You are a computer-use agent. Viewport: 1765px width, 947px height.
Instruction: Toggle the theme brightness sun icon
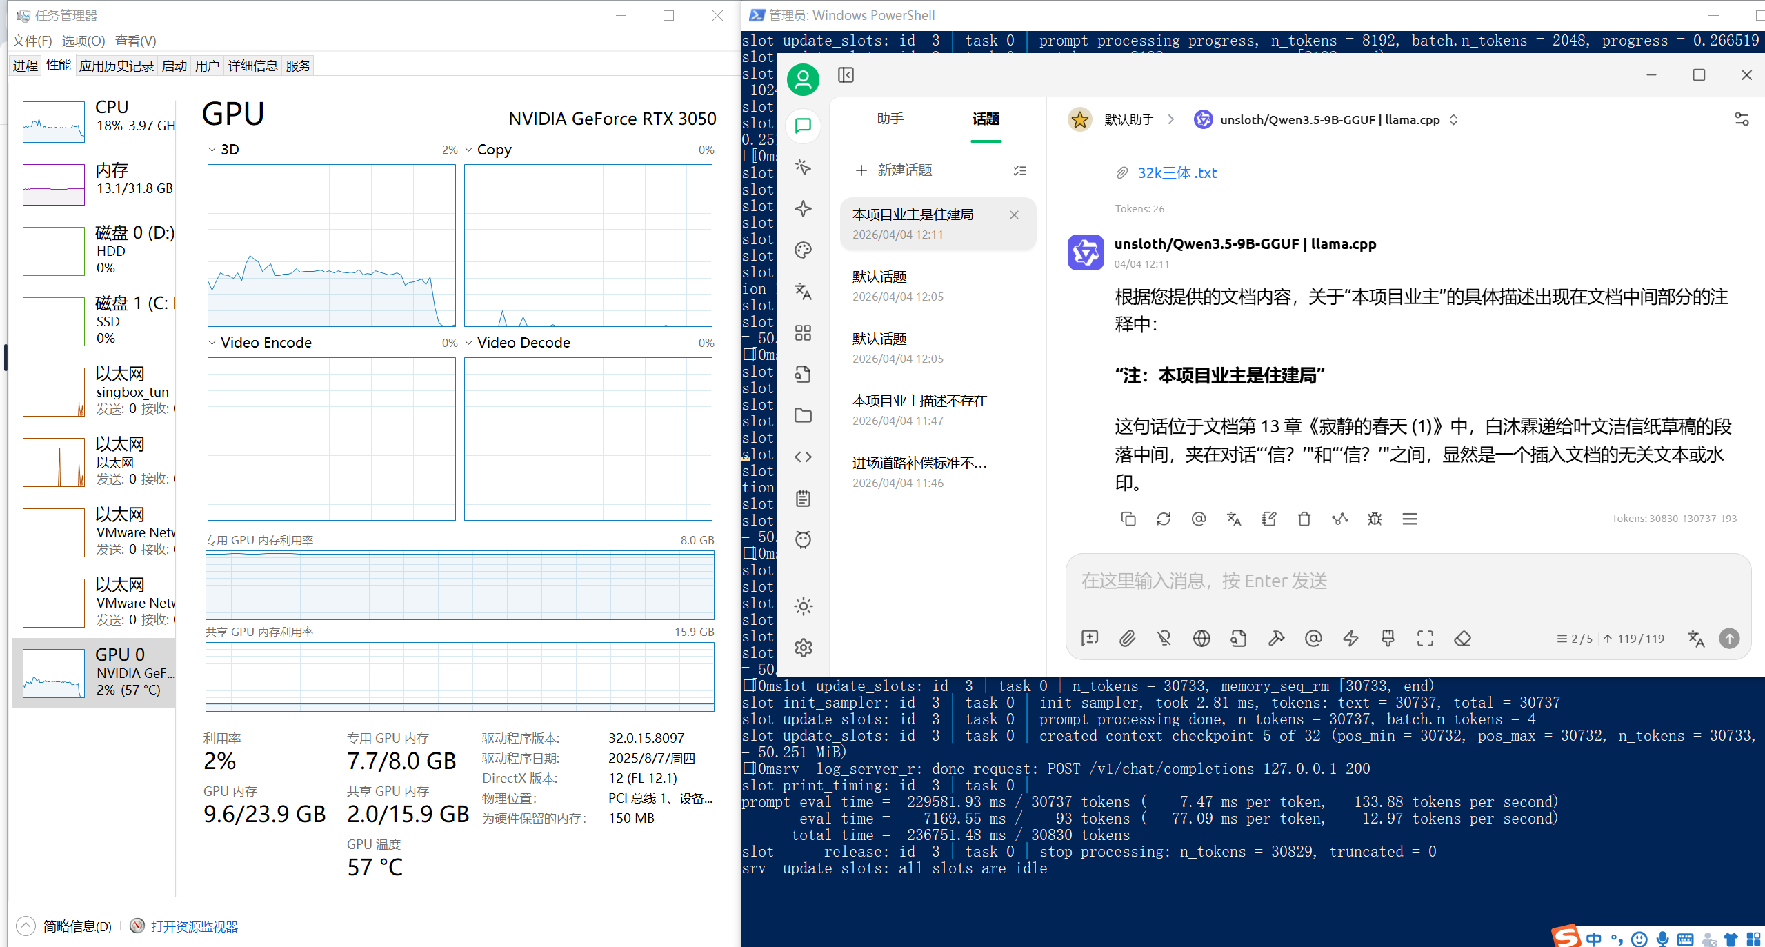point(803,606)
